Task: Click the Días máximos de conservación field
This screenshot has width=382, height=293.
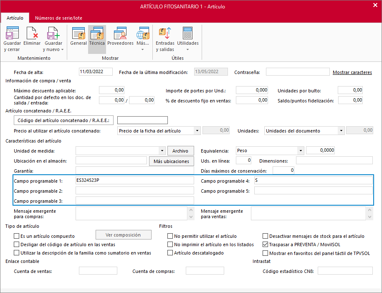Action: [x=283, y=170]
